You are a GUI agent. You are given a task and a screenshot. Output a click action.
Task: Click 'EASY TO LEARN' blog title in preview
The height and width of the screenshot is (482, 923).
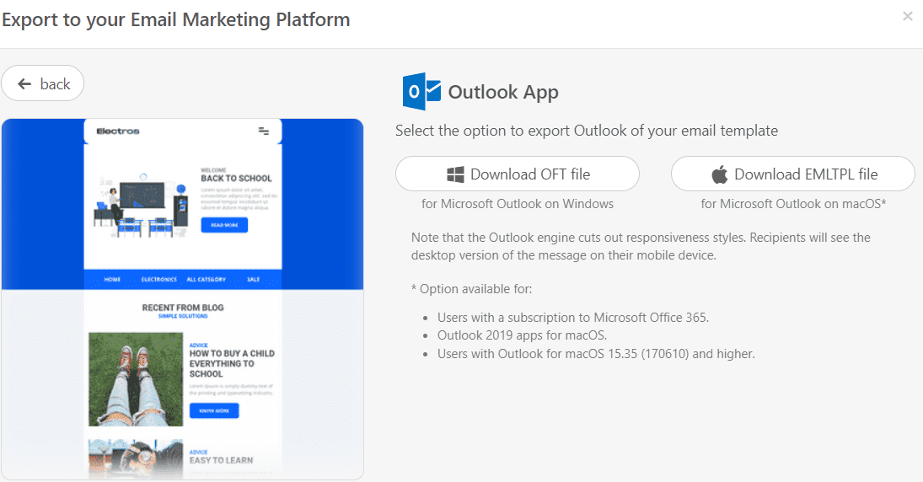[222, 460]
